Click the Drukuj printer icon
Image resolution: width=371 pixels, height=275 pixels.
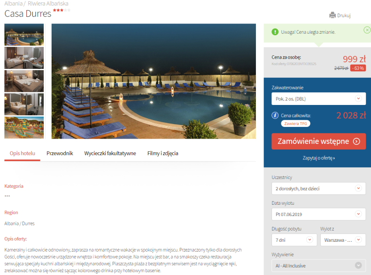332,15
